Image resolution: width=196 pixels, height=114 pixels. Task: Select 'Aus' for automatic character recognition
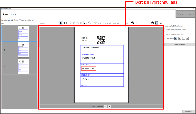[x=183, y=29]
